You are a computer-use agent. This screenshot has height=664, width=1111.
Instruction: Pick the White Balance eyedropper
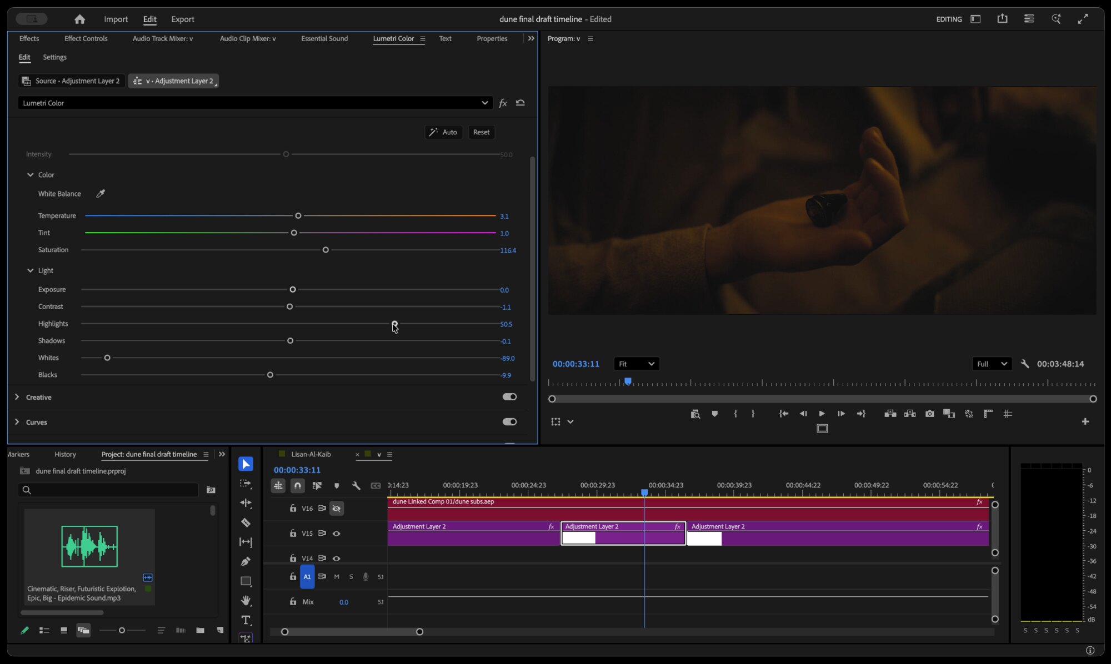click(101, 194)
